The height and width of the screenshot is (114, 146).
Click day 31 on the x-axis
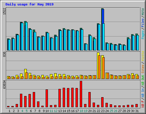(x=137, y=111)
